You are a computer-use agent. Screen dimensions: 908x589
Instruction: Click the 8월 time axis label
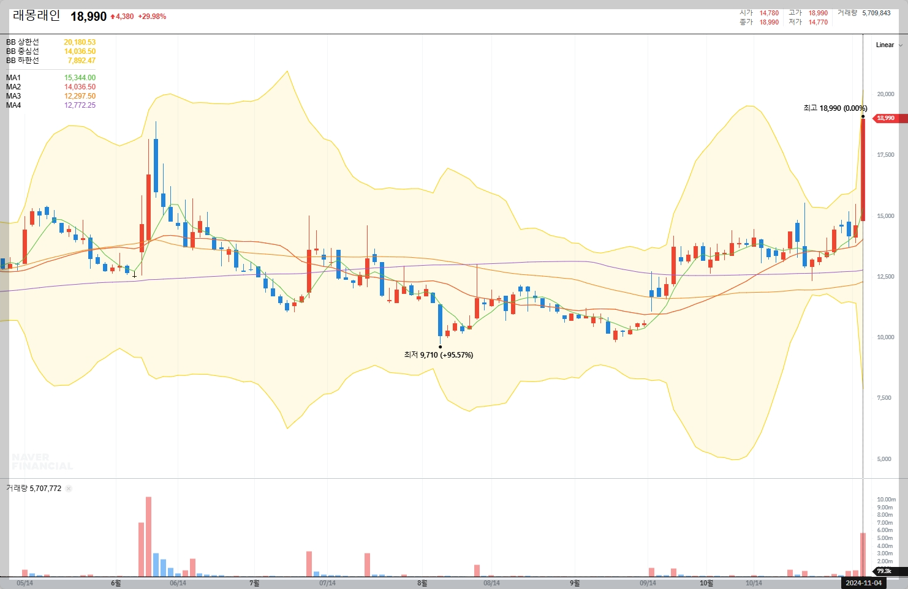click(422, 583)
